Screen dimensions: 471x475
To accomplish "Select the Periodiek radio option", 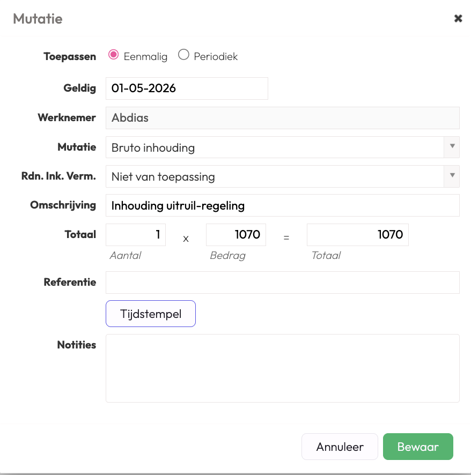I will (183, 55).
